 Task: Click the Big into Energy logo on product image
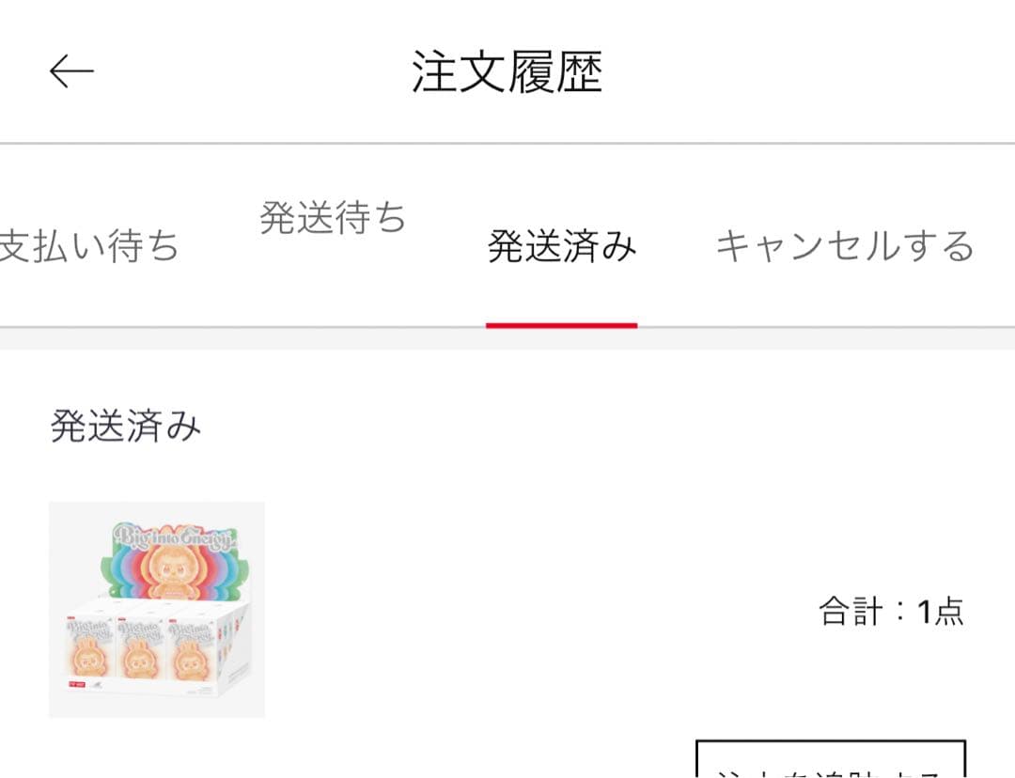pos(172,537)
